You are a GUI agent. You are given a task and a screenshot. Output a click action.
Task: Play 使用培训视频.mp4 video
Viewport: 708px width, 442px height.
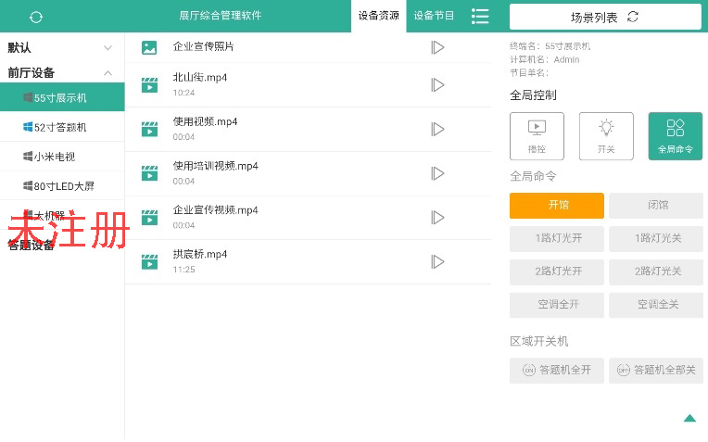[x=437, y=173]
